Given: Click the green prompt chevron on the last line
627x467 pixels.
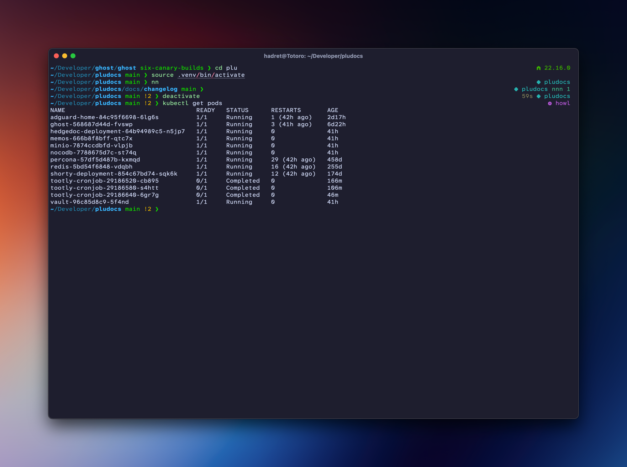Looking at the screenshot, I should pos(157,209).
